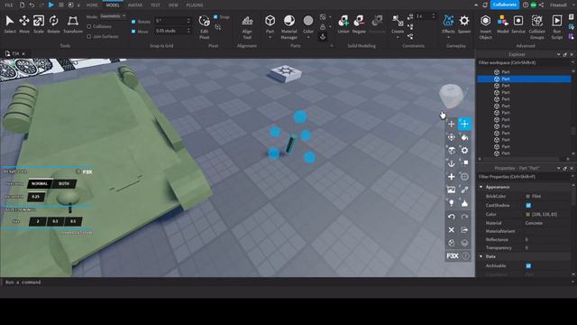
Task: Open the Effects dropdown
Action: [x=448, y=37]
